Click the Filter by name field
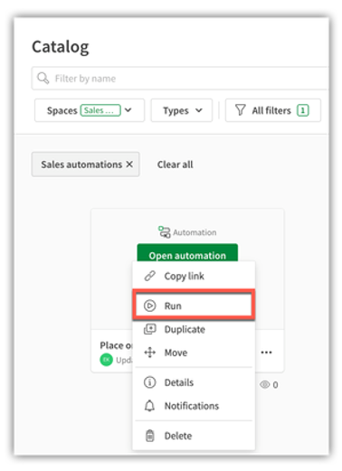Screen dimensions: 342x471 tap(180, 79)
